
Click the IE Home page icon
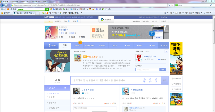(x=165, y=13)
